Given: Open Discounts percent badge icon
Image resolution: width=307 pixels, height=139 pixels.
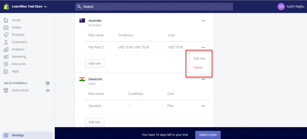Looking at the screenshot, I should [x=6, y=64].
